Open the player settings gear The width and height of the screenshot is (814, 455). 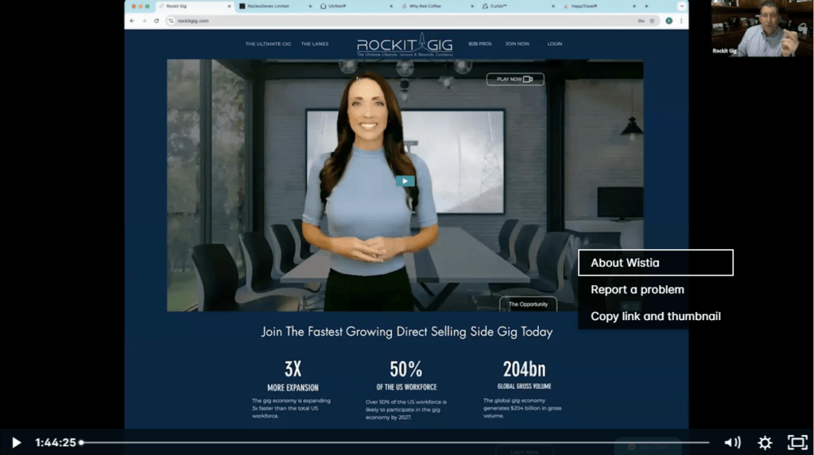[765, 442]
